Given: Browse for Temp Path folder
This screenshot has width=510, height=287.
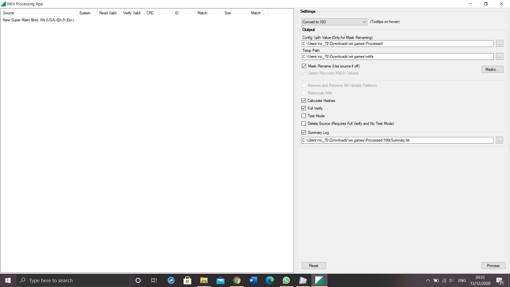Looking at the screenshot, I should coord(500,57).
